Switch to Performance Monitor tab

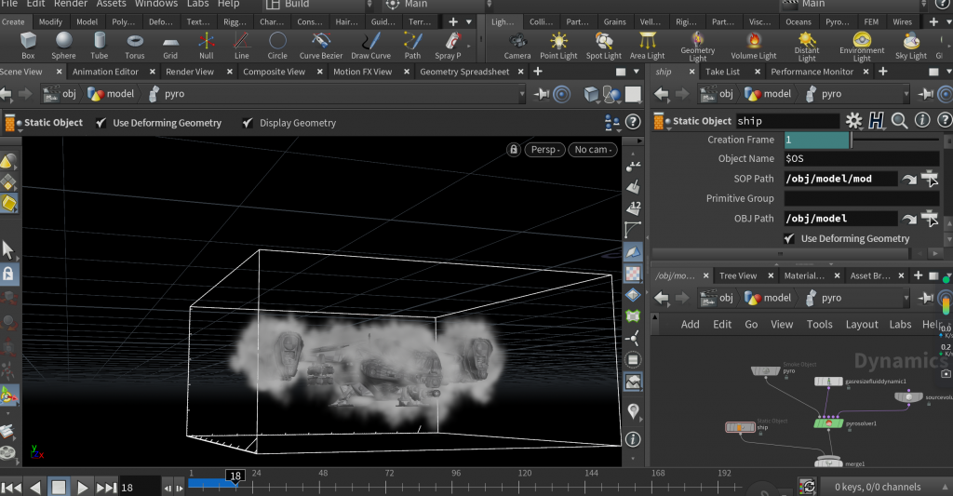click(812, 72)
